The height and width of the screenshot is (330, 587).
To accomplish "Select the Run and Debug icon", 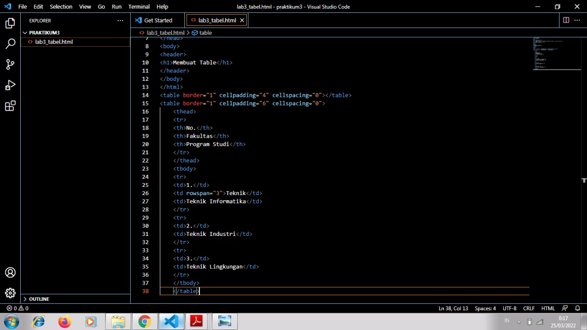I will 10,85.
